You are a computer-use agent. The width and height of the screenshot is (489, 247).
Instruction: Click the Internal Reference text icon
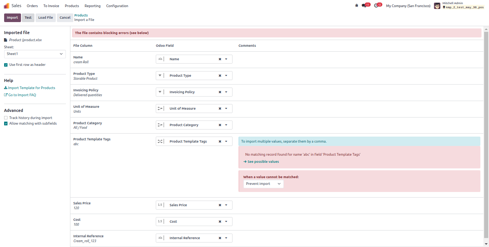tap(160, 238)
